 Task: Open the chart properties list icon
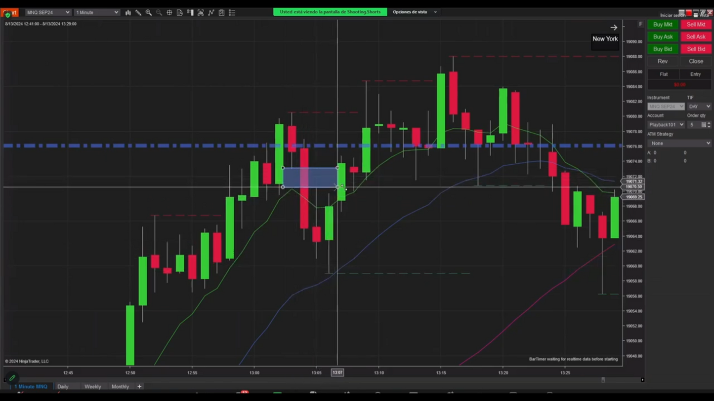pyautogui.click(x=232, y=12)
